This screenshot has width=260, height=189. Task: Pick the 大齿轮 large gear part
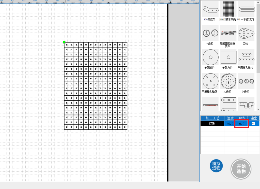pos(228,81)
